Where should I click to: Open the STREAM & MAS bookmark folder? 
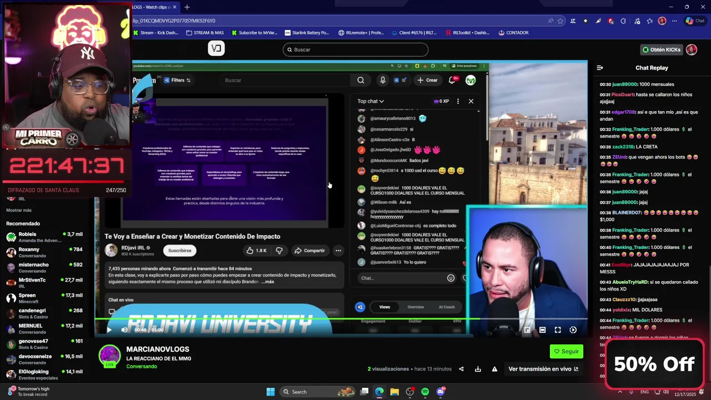(205, 33)
